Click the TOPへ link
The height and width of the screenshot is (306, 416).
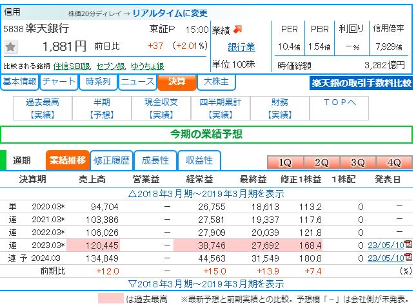(x=339, y=102)
